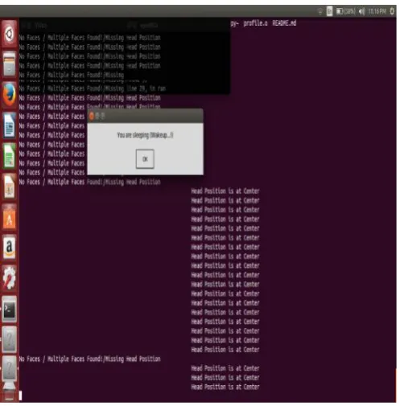Open LibreOffice Impress presentation icon
The height and width of the screenshot is (406, 400).
click(x=9, y=187)
